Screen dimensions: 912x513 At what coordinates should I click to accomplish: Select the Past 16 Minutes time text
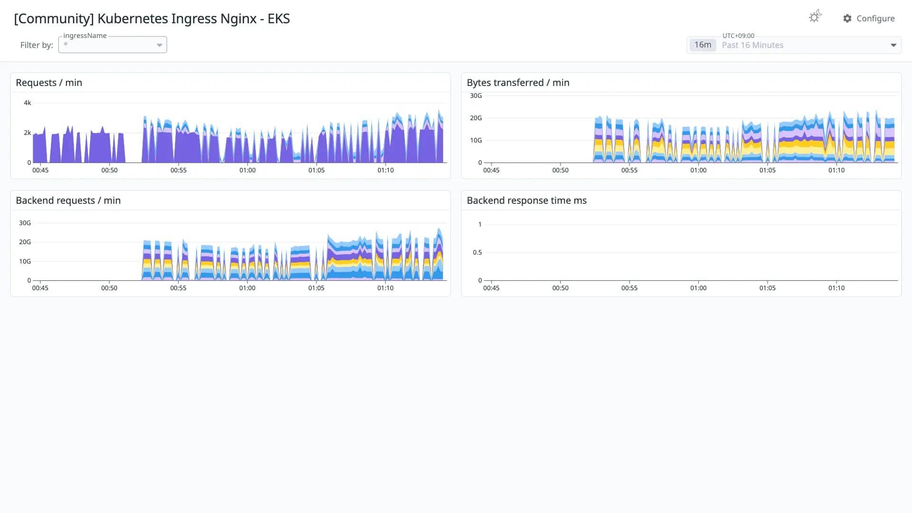(752, 45)
